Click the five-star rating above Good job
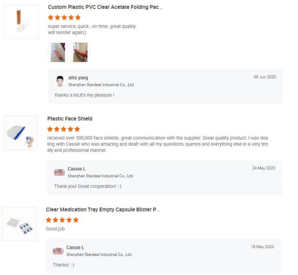The image size is (298, 275). 62,220
